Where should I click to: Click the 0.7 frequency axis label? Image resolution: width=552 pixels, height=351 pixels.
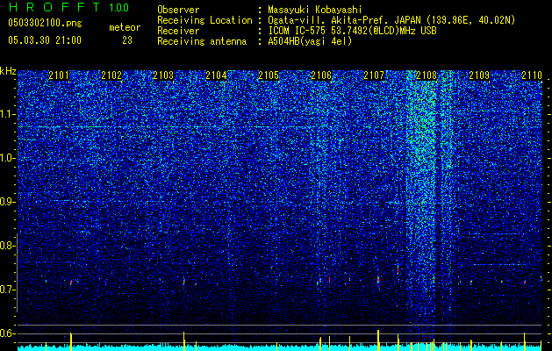8,290
